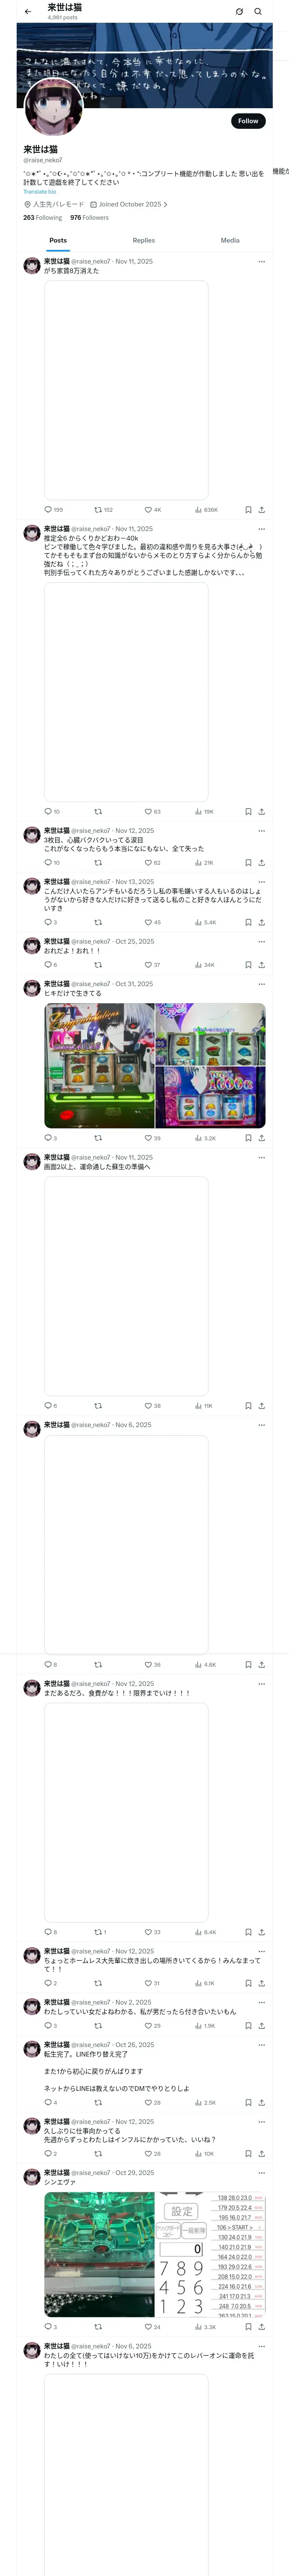Translate the profile bio
Screen dimensions: 289x2576
40,192
